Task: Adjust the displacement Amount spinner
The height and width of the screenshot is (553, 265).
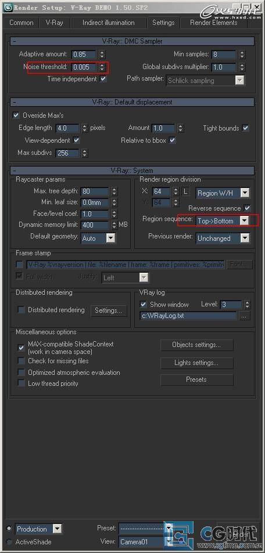Action: (181, 128)
